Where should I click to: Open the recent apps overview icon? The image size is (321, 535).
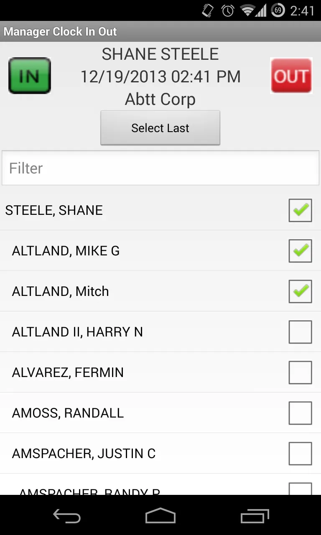pos(255,516)
